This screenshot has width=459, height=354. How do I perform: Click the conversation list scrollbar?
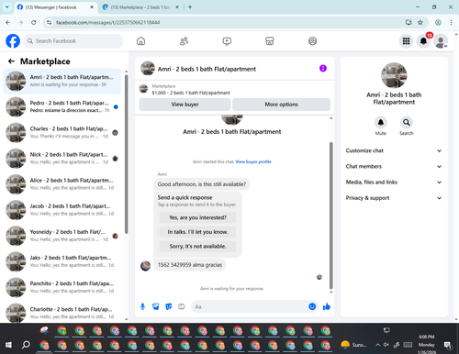(126, 154)
